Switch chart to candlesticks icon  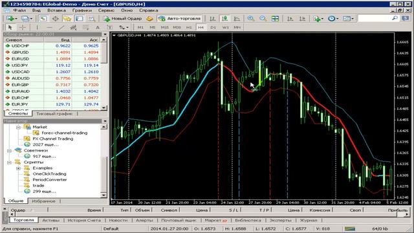[224, 19]
